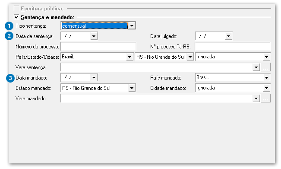Open the Vara sentença dropdown arrow

coord(256,67)
